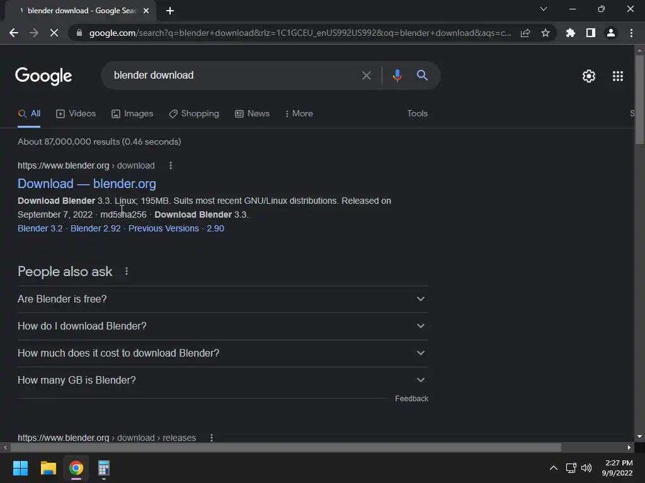
Task: Submit search with magnifier icon
Action: click(422, 75)
